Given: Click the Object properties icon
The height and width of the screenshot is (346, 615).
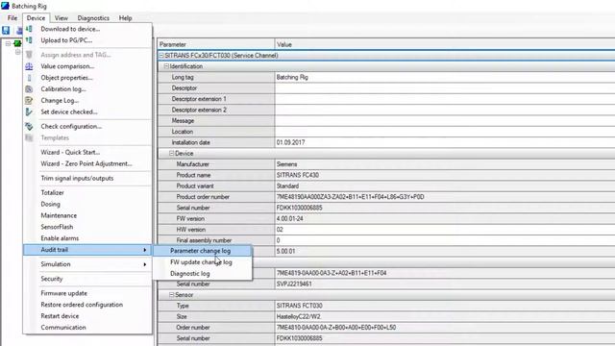Looking at the screenshot, I should click(29, 78).
